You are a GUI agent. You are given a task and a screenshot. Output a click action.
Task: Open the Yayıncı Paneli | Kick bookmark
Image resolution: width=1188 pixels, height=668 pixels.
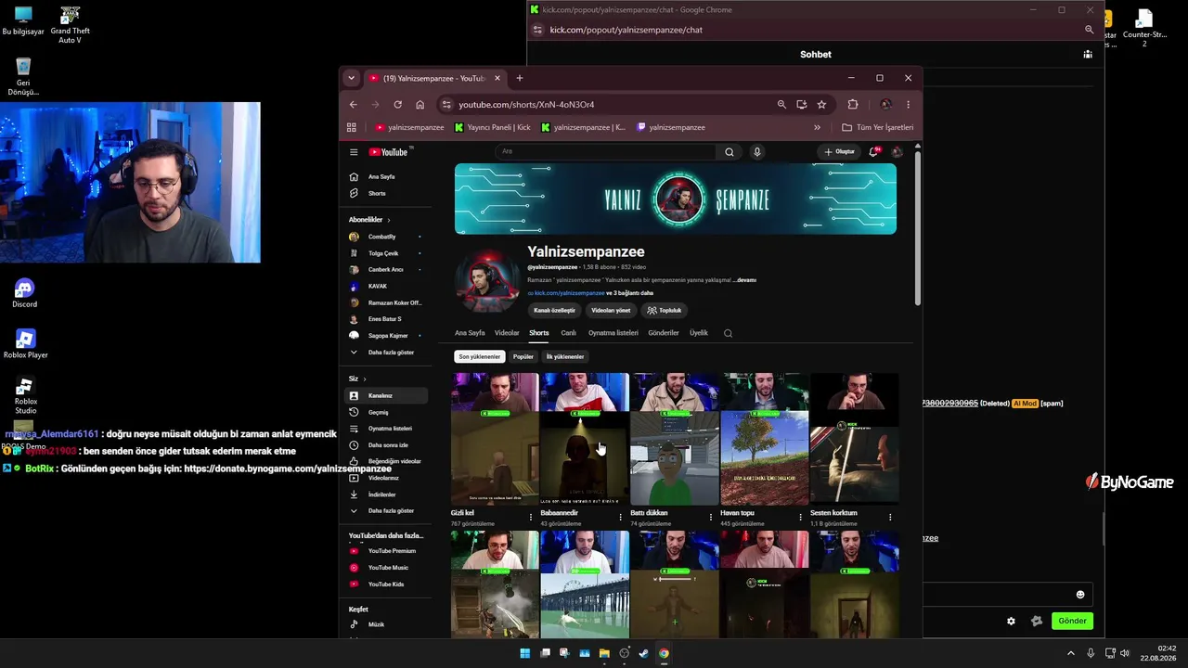(493, 127)
